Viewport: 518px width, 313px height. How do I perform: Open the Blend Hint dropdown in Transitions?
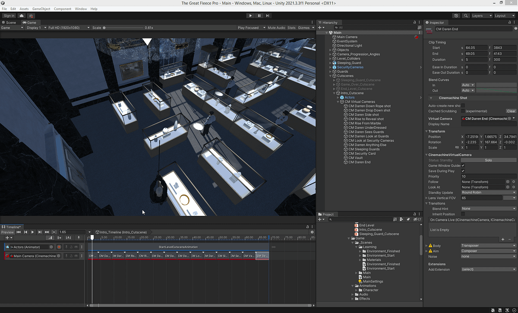(488, 209)
